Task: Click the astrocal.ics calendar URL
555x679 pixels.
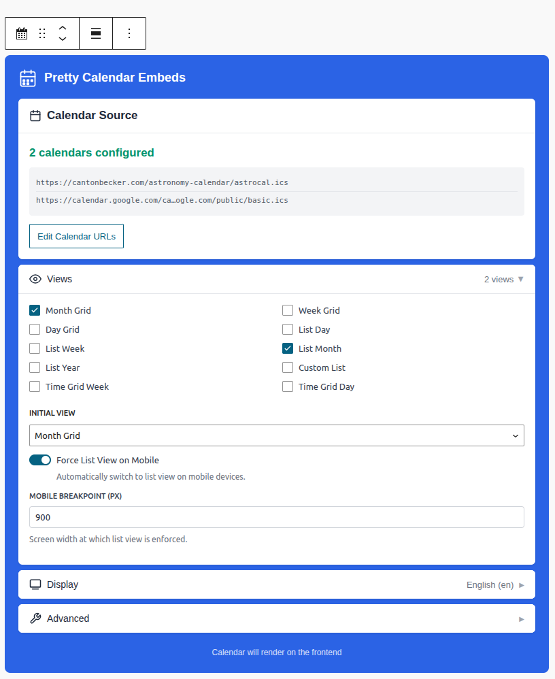Action: pos(162,182)
